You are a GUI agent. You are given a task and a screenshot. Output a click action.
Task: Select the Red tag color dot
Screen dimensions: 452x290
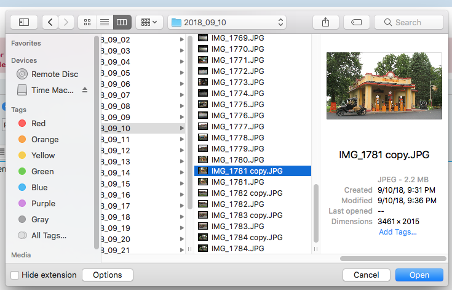pyautogui.click(x=22, y=123)
